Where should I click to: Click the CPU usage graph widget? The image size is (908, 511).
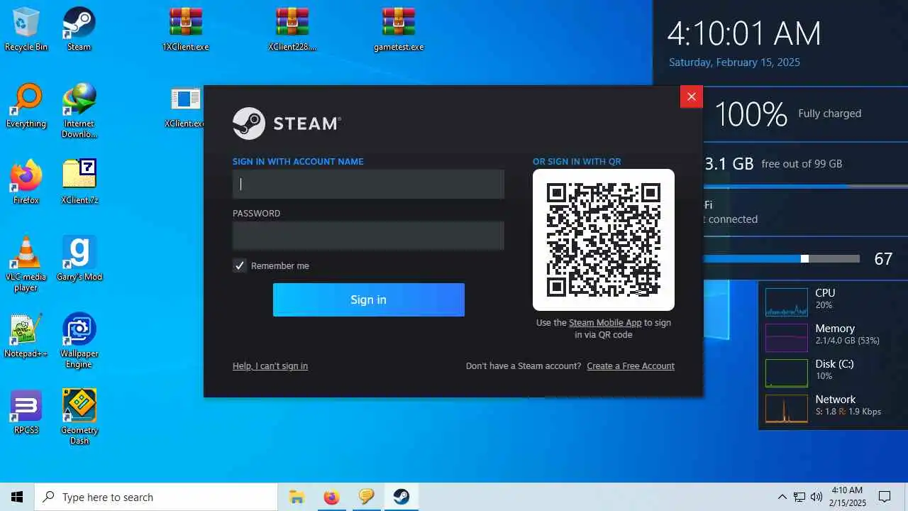point(787,302)
